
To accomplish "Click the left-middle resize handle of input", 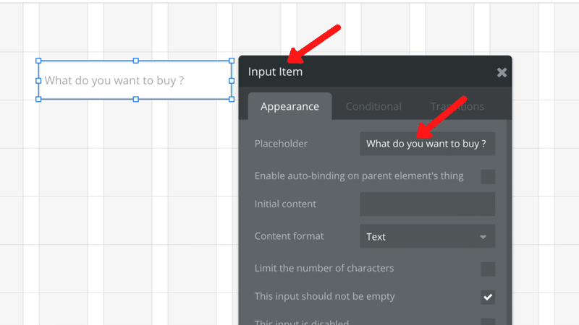I will (x=39, y=80).
